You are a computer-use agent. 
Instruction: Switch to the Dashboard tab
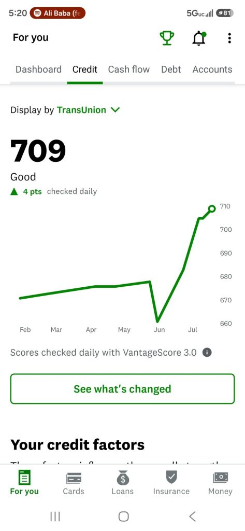[38, 69]
